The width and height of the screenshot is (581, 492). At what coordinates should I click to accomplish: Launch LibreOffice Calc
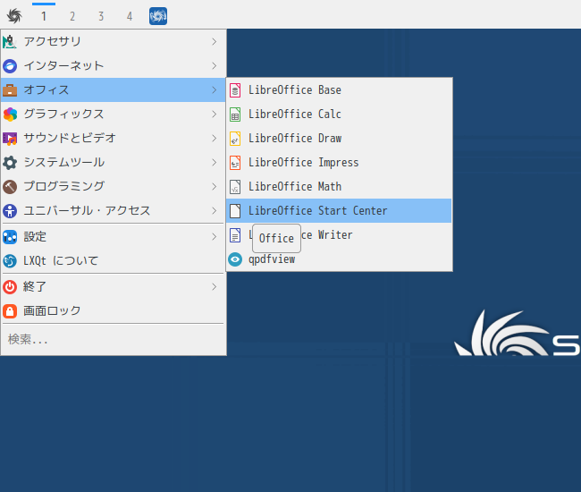point(339,115)
